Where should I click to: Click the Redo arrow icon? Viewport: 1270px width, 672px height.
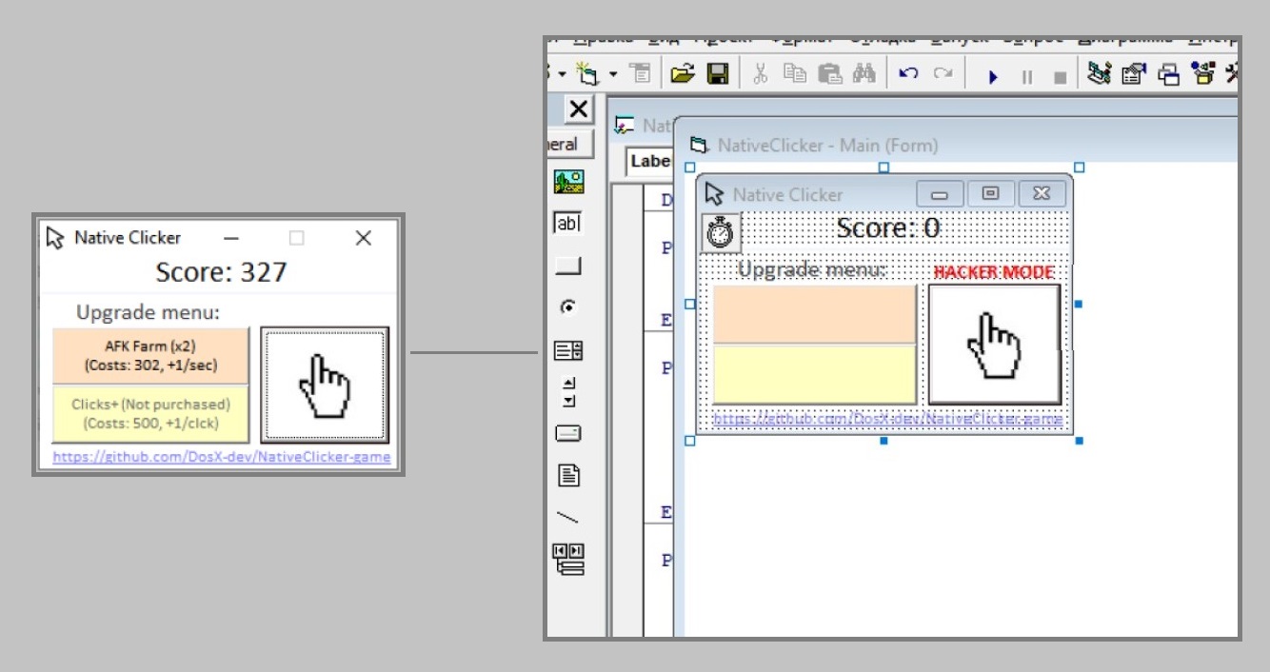tap(943, 74)
